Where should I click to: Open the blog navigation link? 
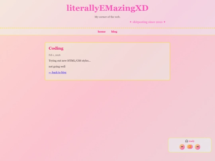[114, 32]
